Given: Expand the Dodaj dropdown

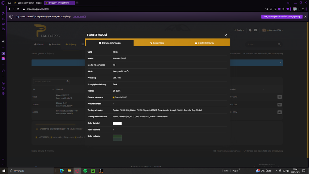Looking at the screenshot, I should [x=239, y=30].
